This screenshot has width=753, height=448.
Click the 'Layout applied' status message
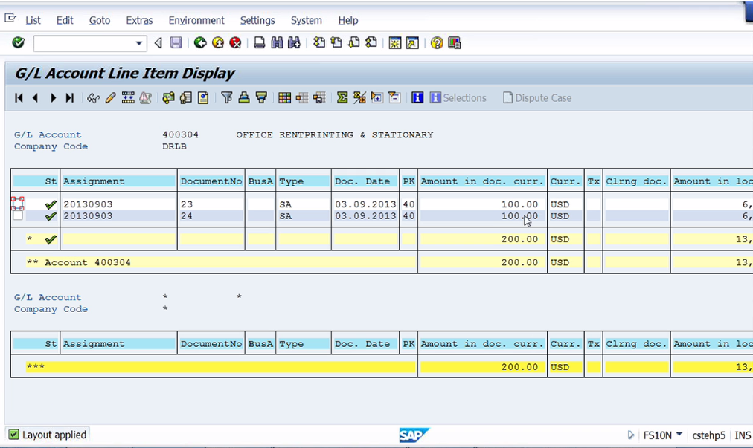point(54,435)
